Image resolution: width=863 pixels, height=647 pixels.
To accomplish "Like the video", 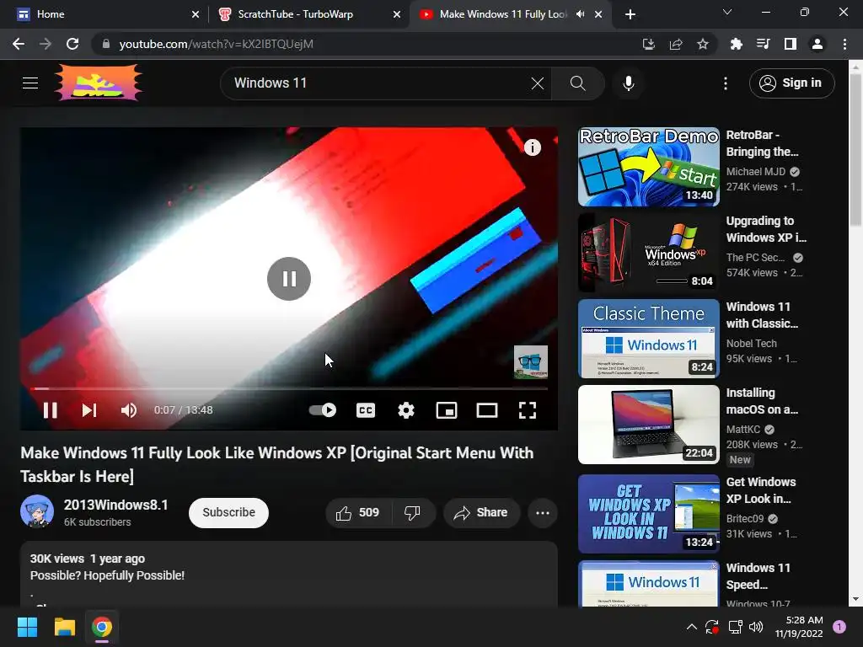I will (x=358, y=513).
